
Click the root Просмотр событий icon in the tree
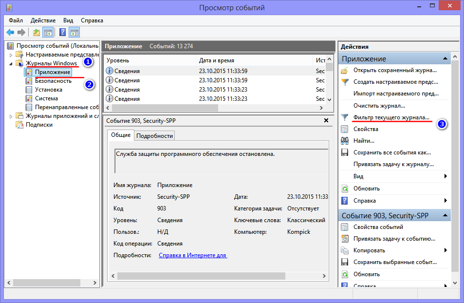tap(11, 46)
